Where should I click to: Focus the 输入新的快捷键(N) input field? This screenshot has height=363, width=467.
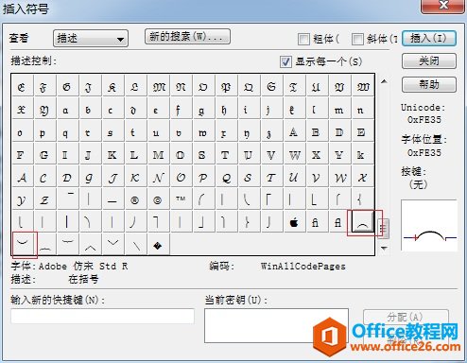102,316
